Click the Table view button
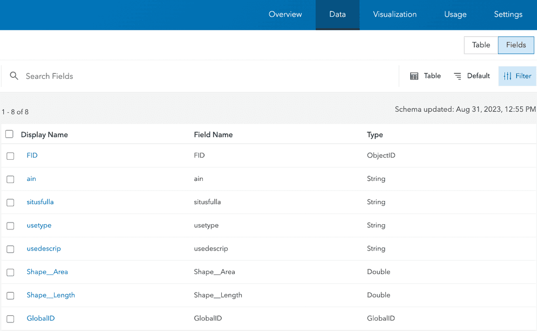Screen dimensions: 537x331 (x=480, y=45)
